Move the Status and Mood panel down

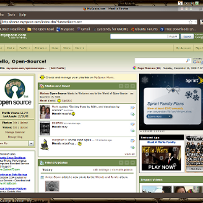coord(127,86)
